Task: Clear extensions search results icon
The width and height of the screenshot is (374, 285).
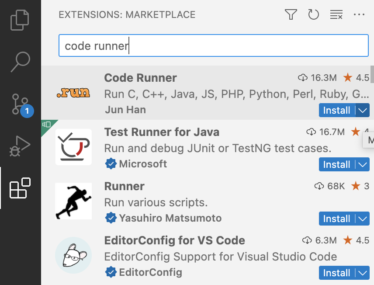Action: coord(336,15)
